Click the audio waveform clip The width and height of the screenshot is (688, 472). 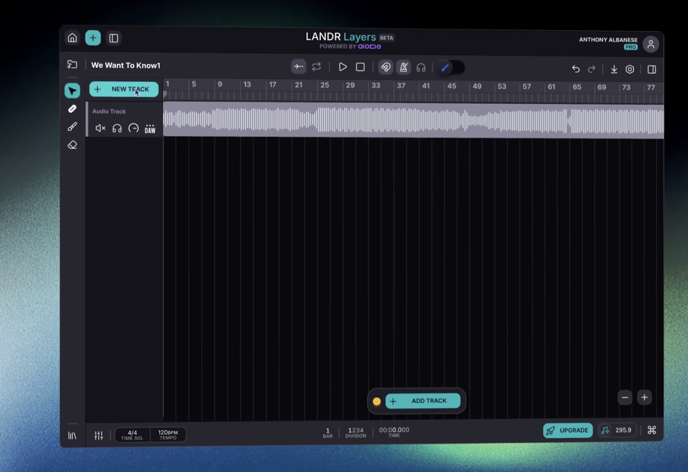pos(413,121)
